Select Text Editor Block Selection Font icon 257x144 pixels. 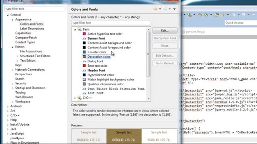84,89
